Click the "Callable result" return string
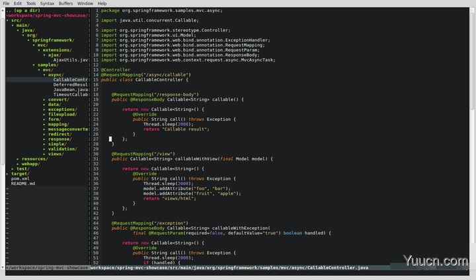Viewport: 476px width, 280px height. point(186,129)
